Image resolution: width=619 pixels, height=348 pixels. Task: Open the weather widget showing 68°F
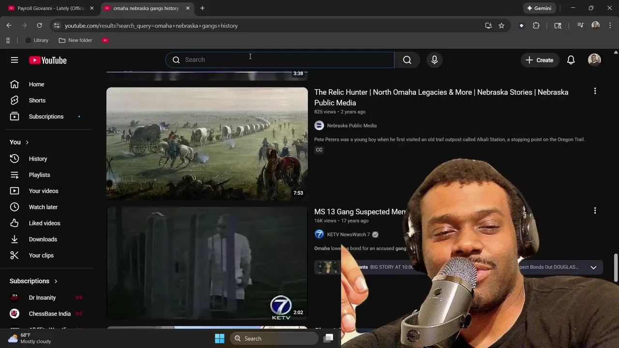pyautogui.click(x=30, y=338)
